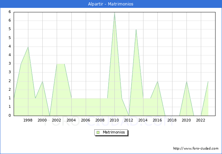
Task: Click the 2000 x-axis label
Action: click(x=42, y=120)
